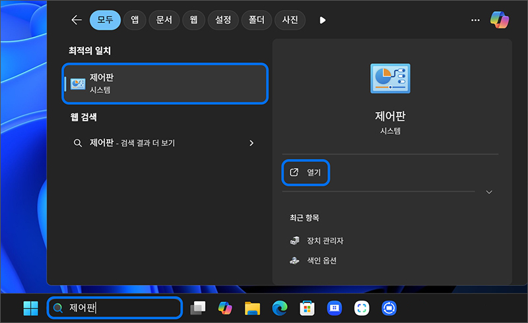Switch to the 문서 filter tab
The height and width of the screenshot is (323, 528).
[164, 20]
